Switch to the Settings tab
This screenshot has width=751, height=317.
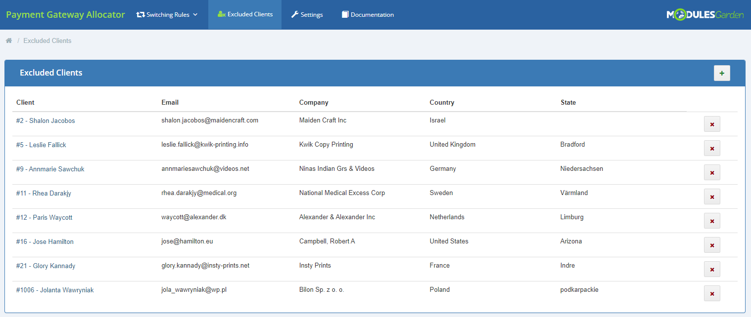click(307, 14)
